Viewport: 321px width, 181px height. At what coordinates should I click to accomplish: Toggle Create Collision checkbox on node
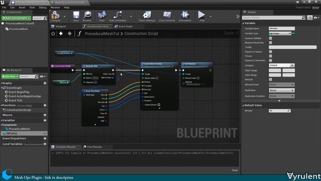point(159,105)
